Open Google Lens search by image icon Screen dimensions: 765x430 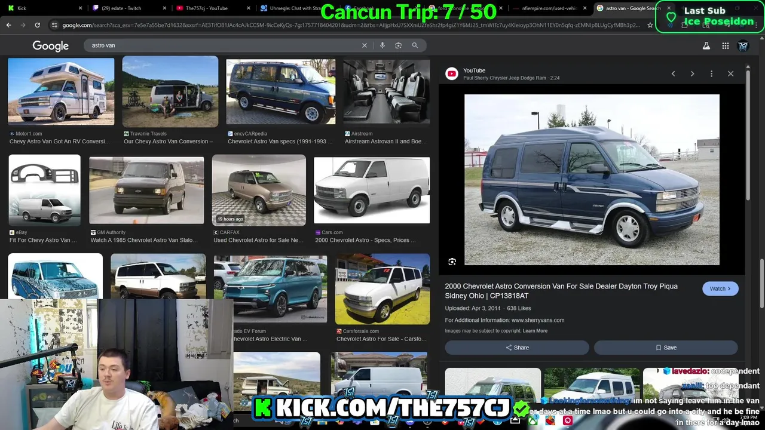[398, 45]
